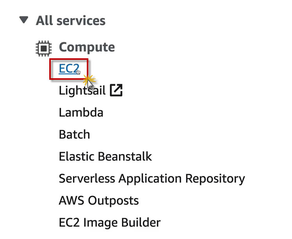Click the Serverless Application Repository item
Image resolution: width=292 pixels, height=239 pixels.
tap(152, 179)
